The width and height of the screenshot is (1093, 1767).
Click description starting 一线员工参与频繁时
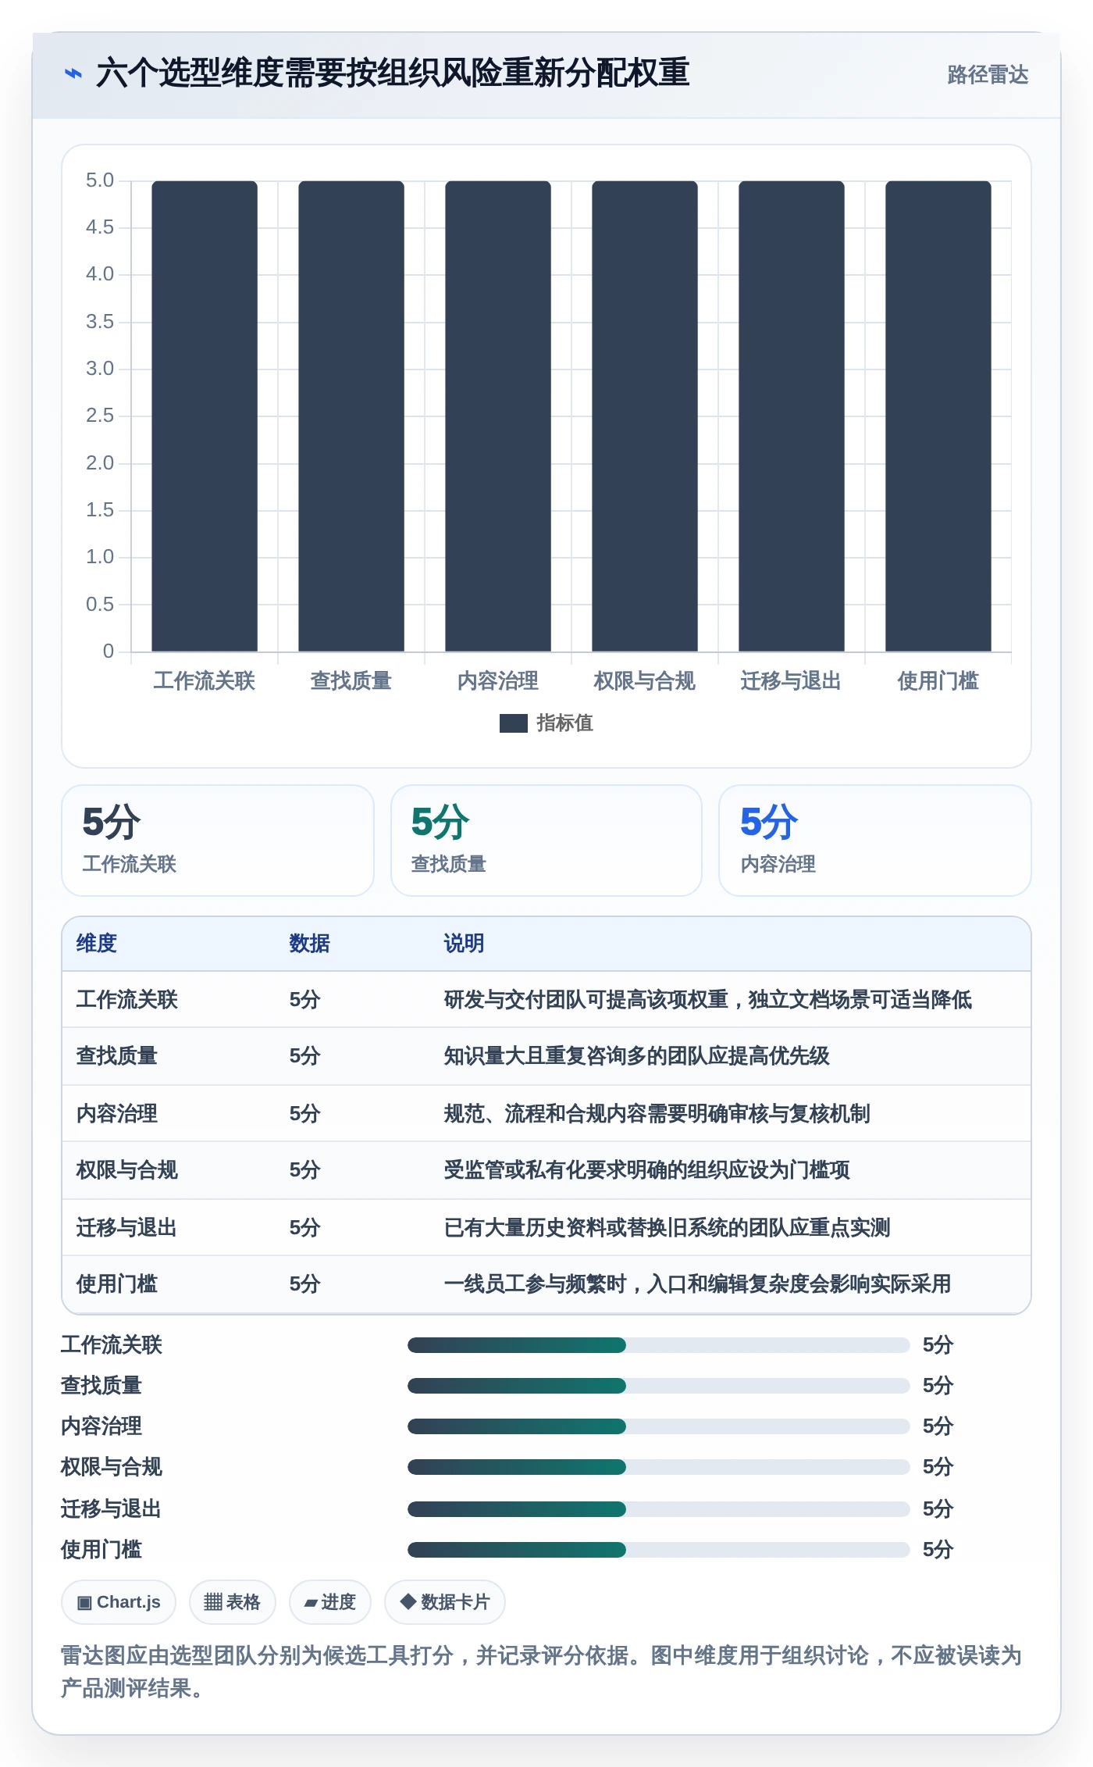point(698,1284)
